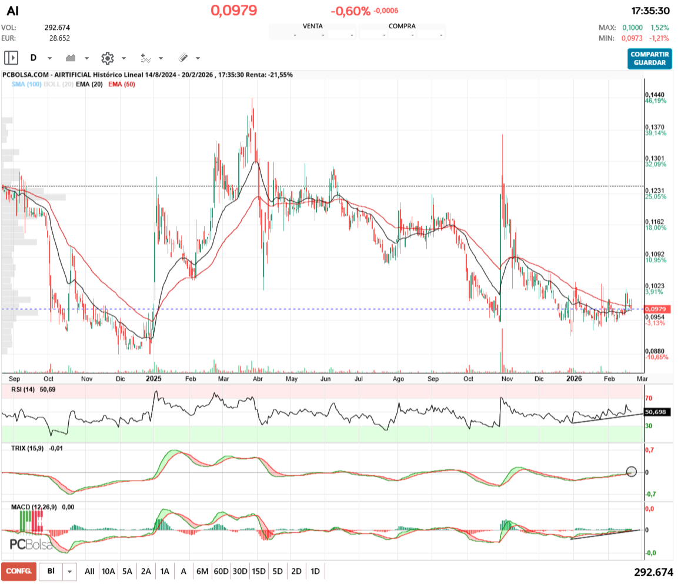Switch to the 1A time range
The height and width of the screenshot is (584, 681).
click(165, 571)
